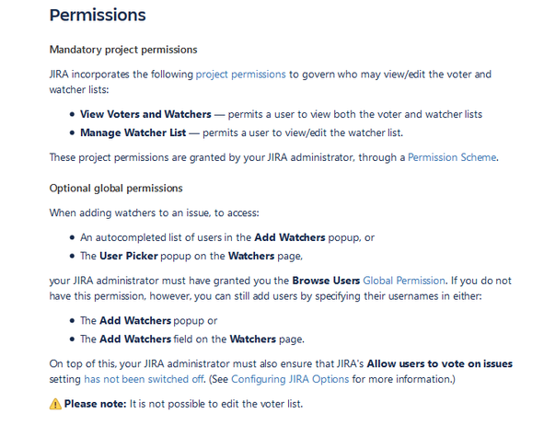Click bold 'Allow users to vote on issues'
Image resolution: width=544 pixels, height=425 pixels.
click(440, 363)
